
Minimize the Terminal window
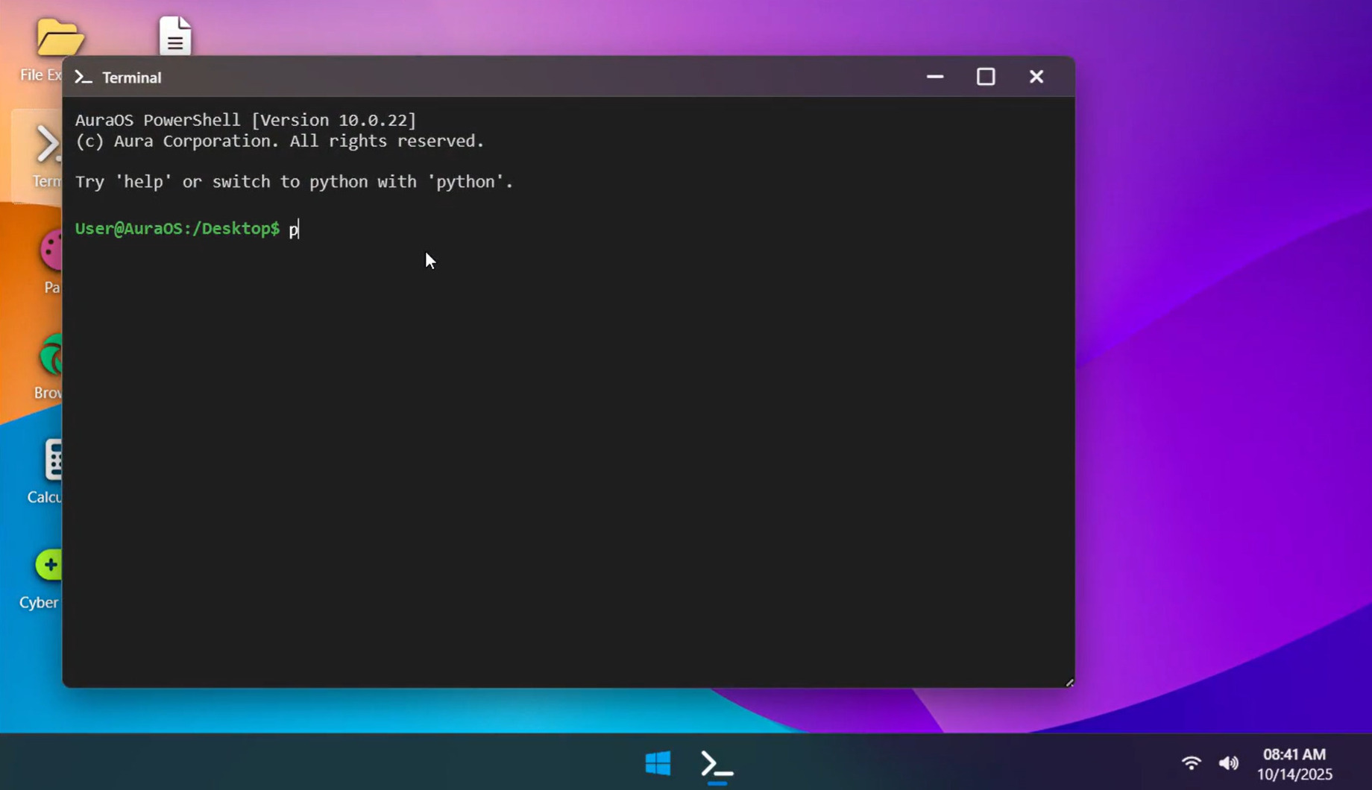point(935,77)
